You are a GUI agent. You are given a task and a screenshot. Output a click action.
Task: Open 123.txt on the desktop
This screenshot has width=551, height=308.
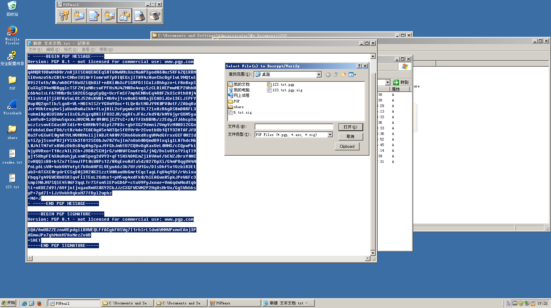point(12,181)
